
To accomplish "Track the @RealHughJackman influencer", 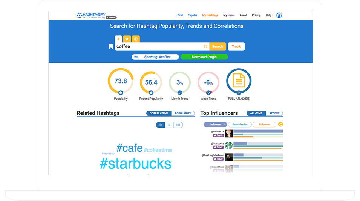I will pyautogui.click(x=218, y=159).
